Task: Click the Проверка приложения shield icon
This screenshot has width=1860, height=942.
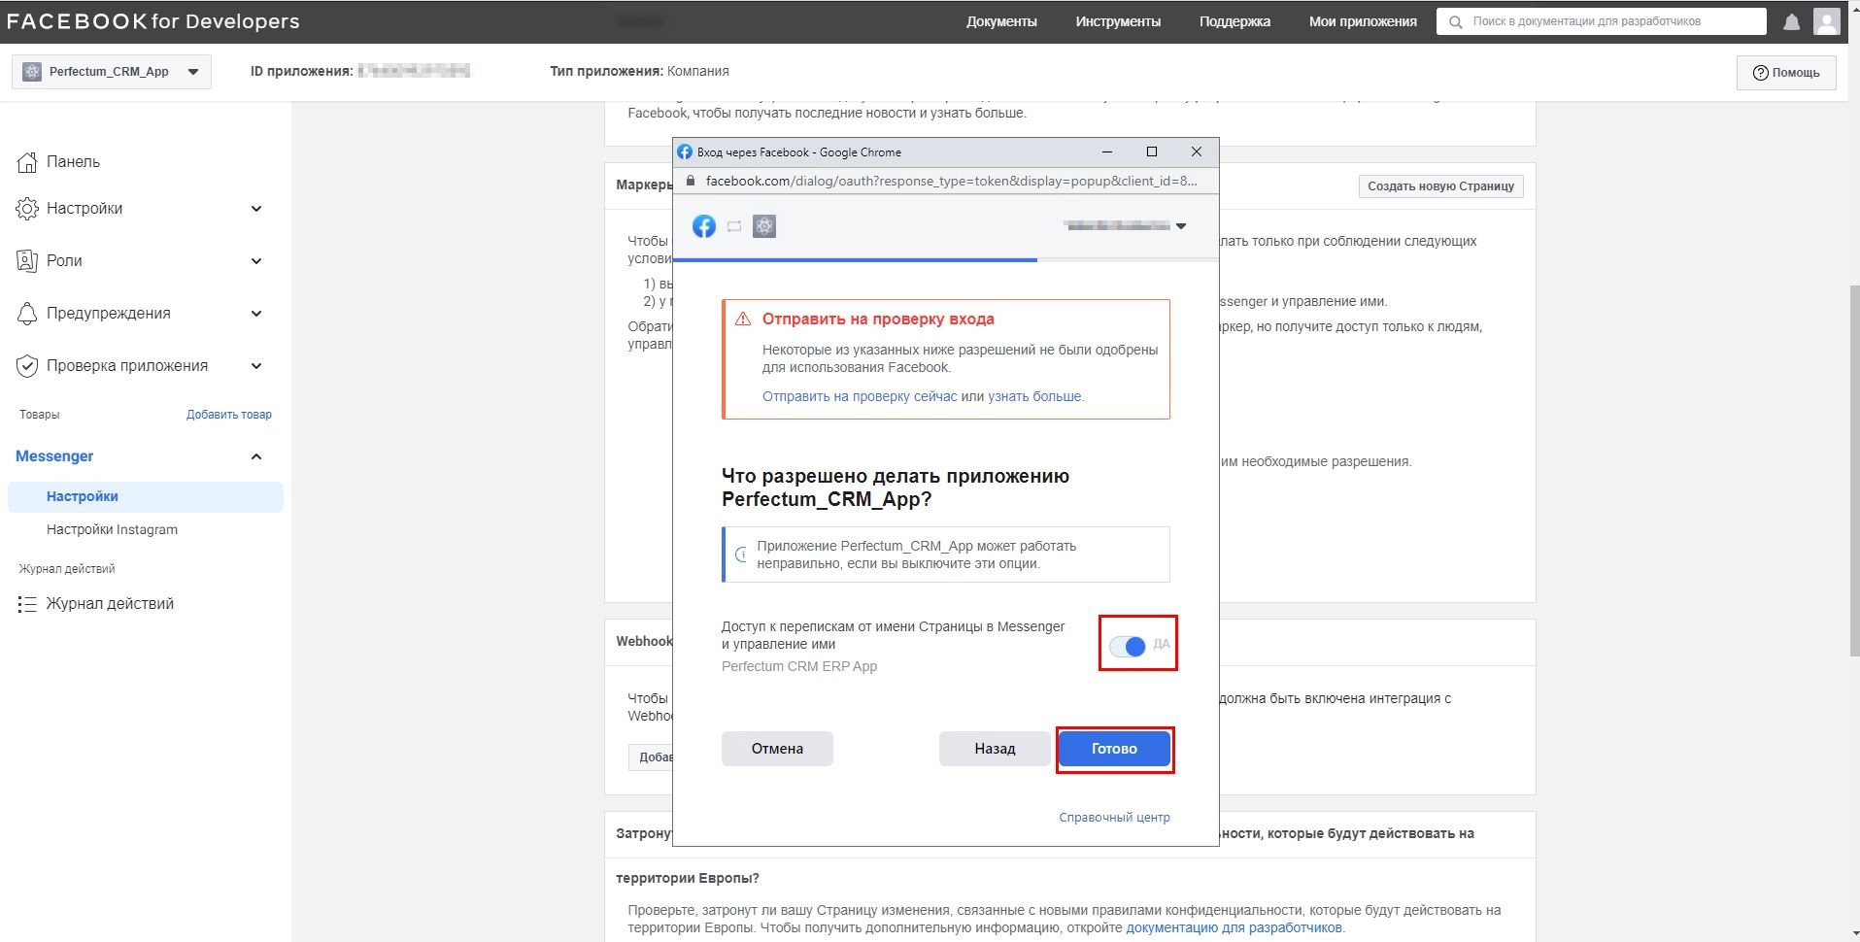Action: [x=27, y=366]
